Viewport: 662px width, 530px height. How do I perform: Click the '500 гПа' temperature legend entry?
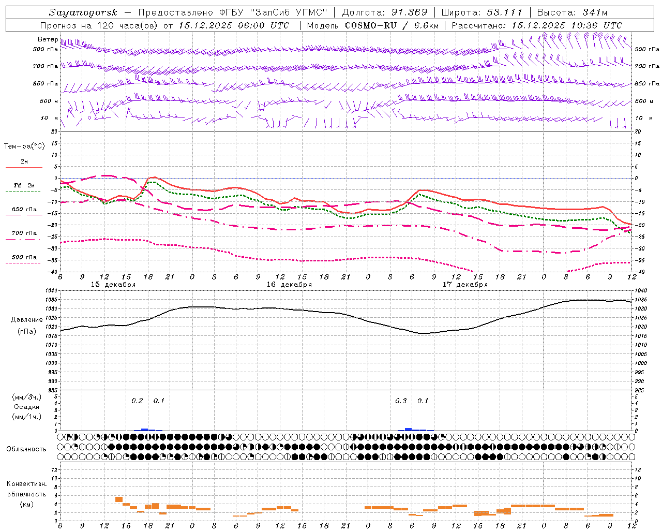coord(24,257)
